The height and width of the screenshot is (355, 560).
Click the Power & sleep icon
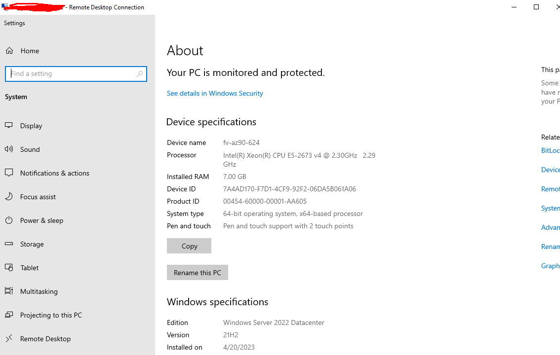(9, 220)
